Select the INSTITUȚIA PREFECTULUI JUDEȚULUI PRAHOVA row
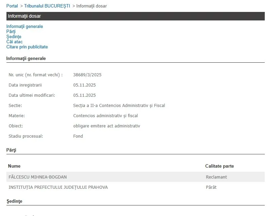 click(58, 187)
